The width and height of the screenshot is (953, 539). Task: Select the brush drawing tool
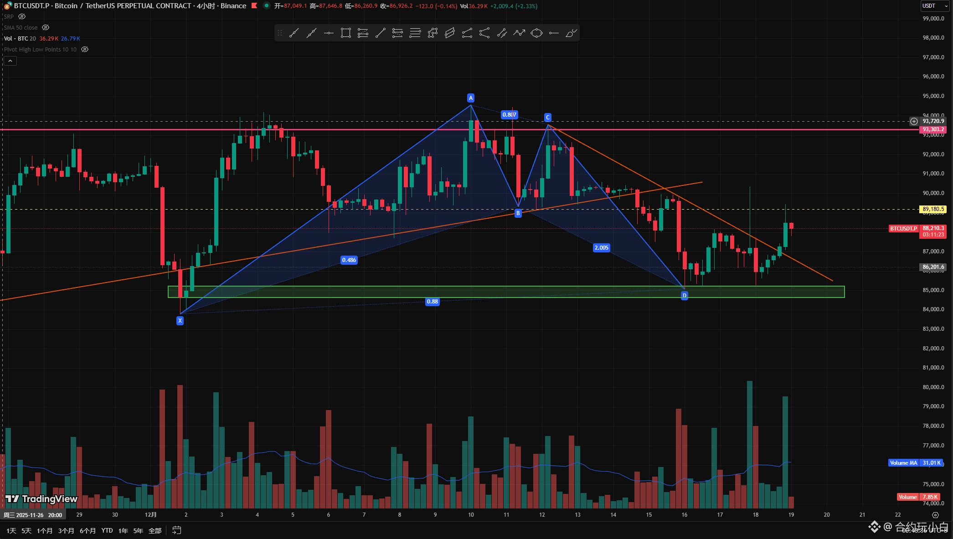pos(571,33)
